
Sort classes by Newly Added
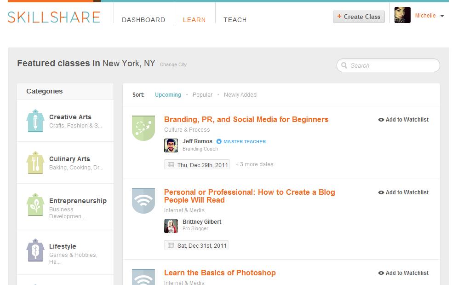[x=240, y=95]
